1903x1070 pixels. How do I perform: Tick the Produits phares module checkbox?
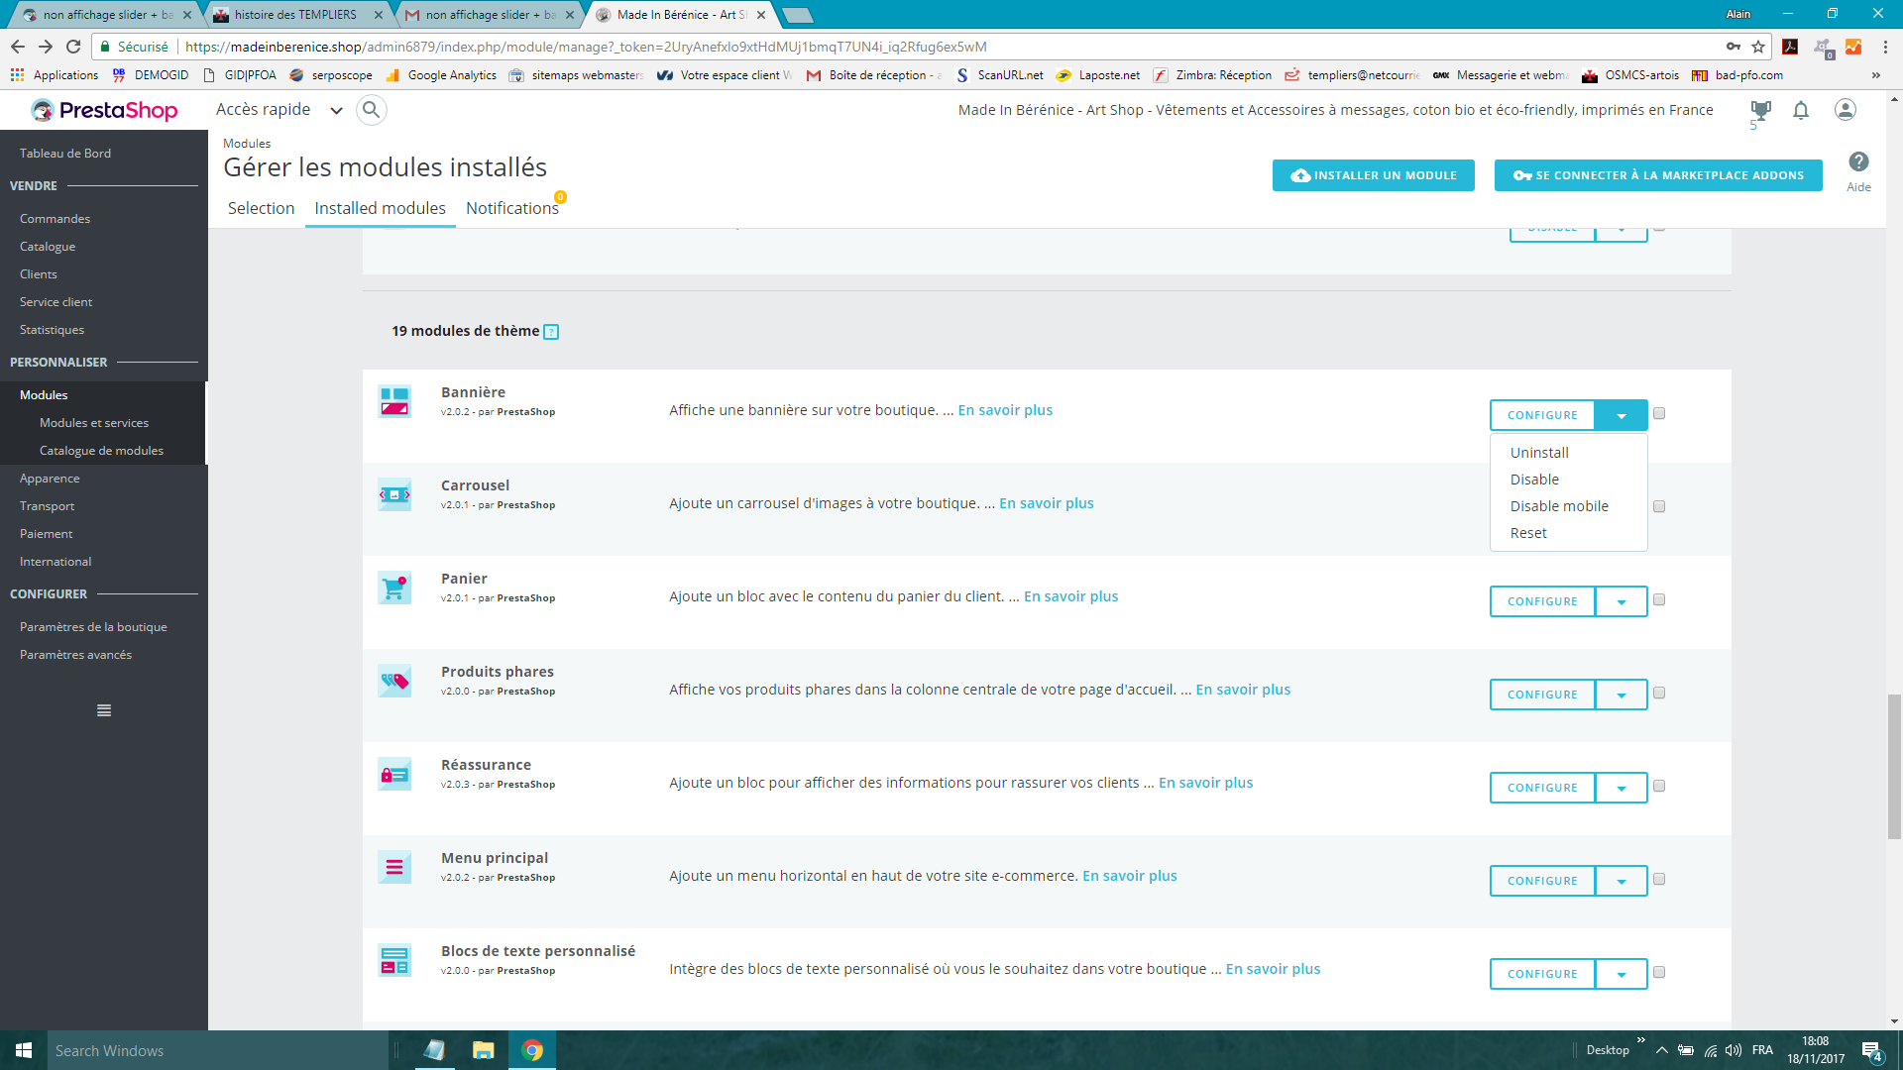(x=1659, y=694)
